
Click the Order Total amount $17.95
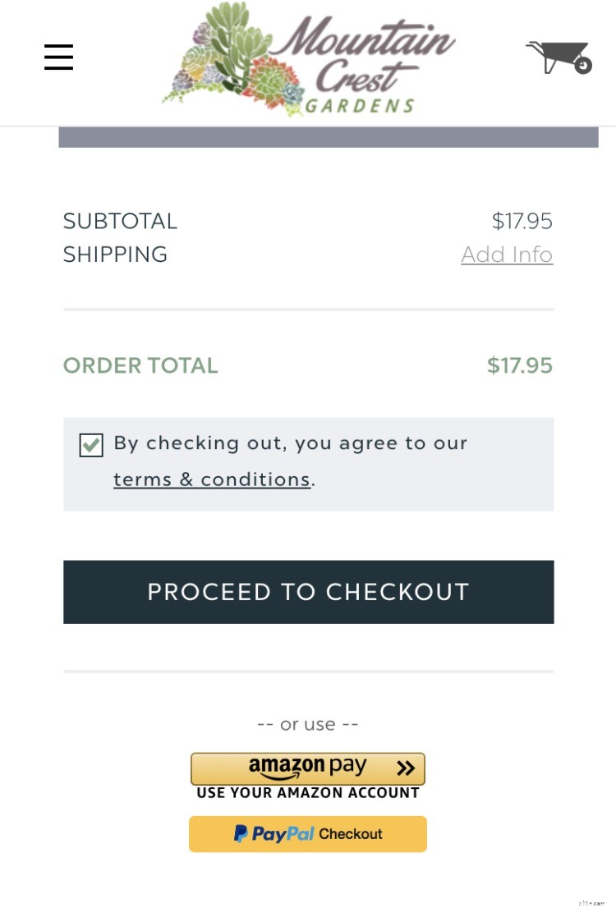point(520,365)
